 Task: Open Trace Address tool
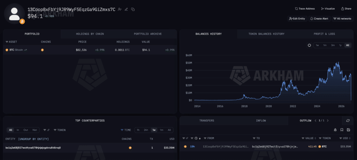(x=305, y=9)
